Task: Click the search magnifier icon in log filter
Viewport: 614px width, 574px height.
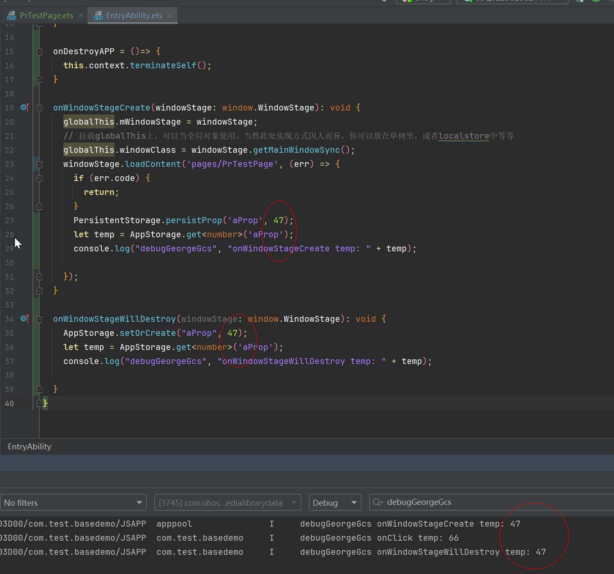Action: point(378,502)
